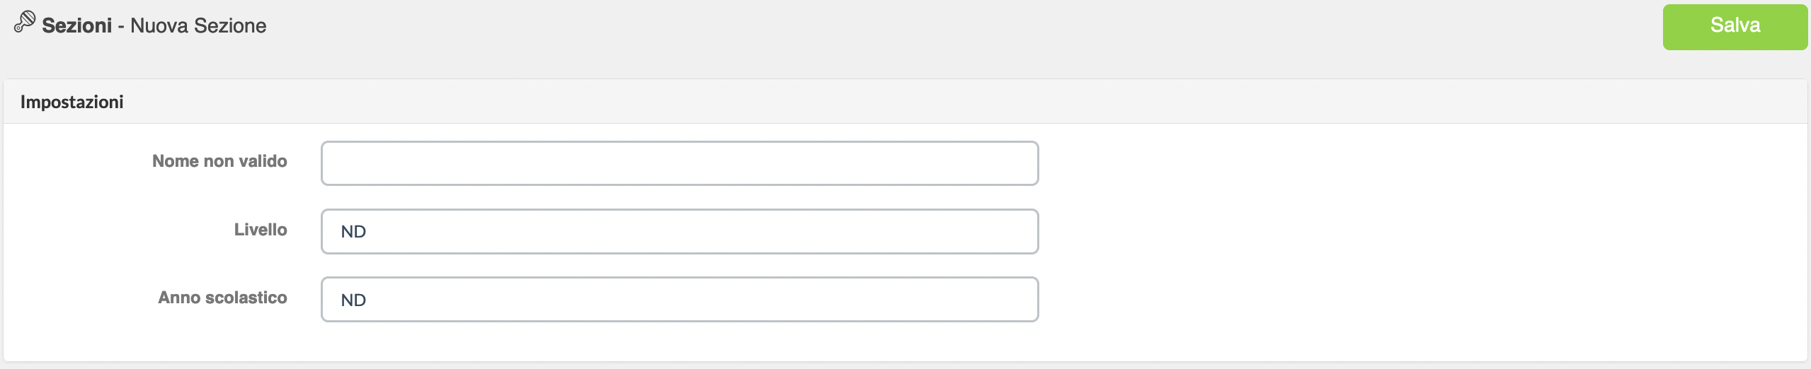Click the Nuova Sezione heading text
1811x369 pixels.
coord(198,25)
